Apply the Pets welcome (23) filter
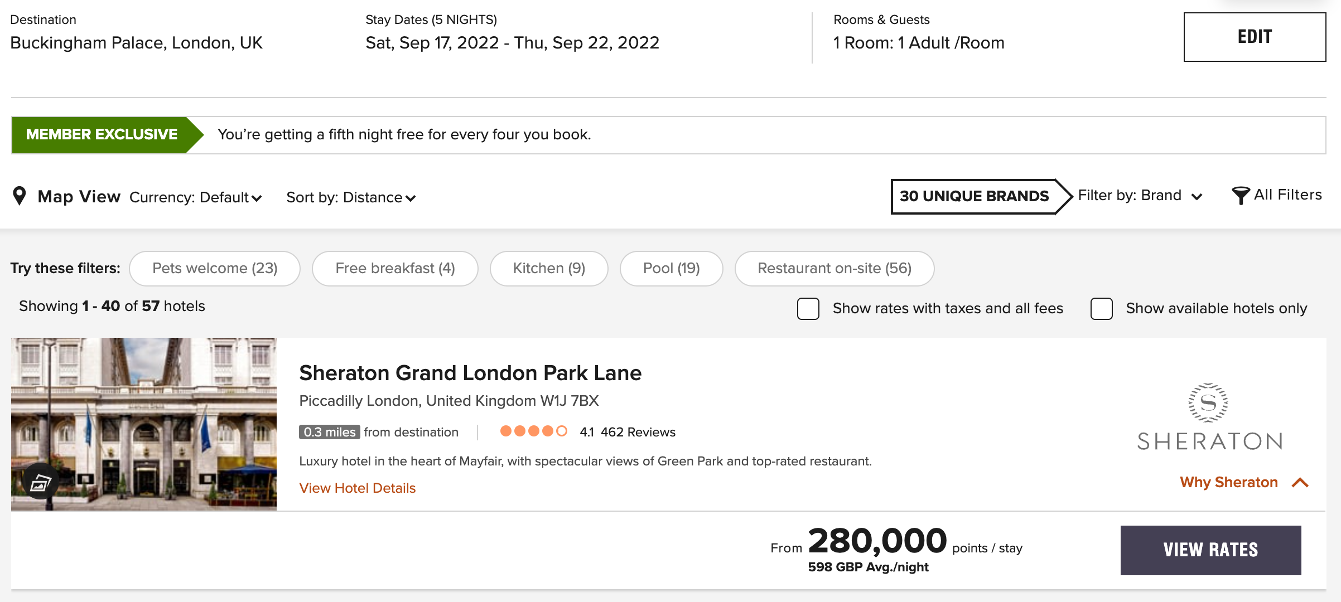This screenshot has height=602, width=1341. [x=215, y=268]
